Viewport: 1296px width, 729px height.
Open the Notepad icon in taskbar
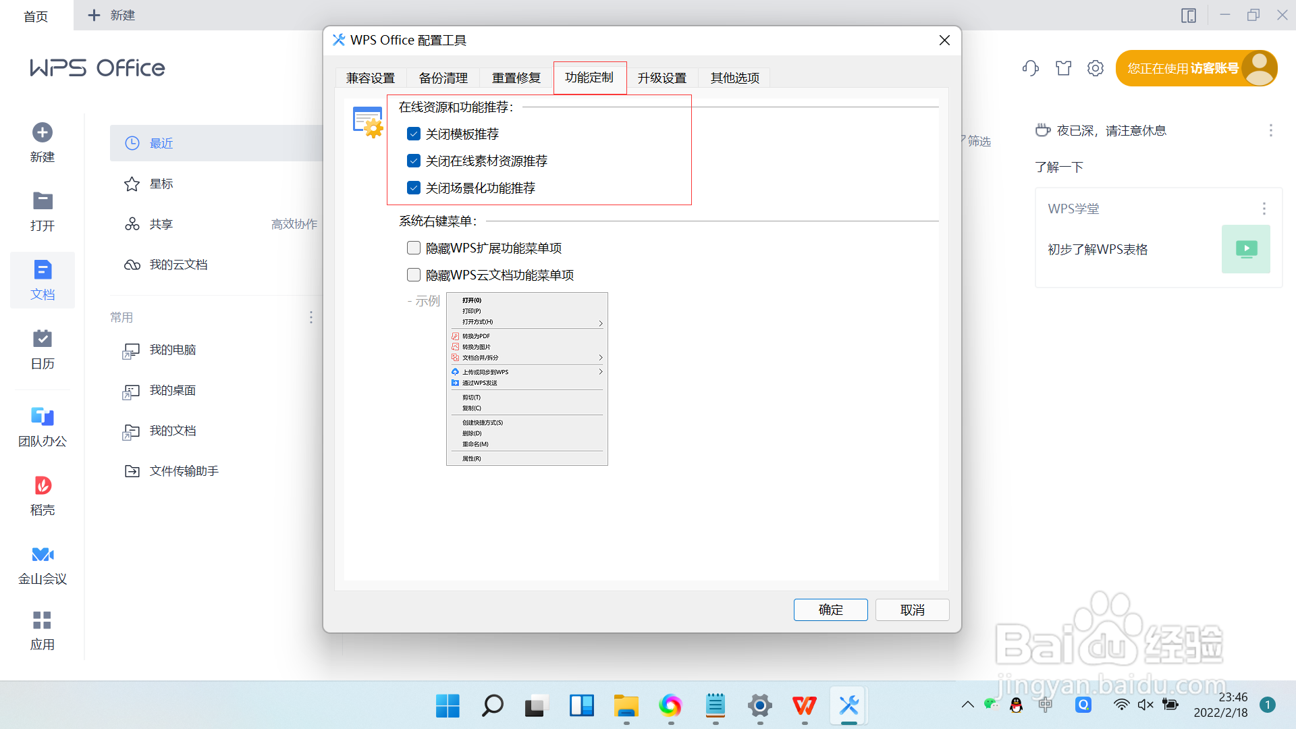tap(715, 705)
